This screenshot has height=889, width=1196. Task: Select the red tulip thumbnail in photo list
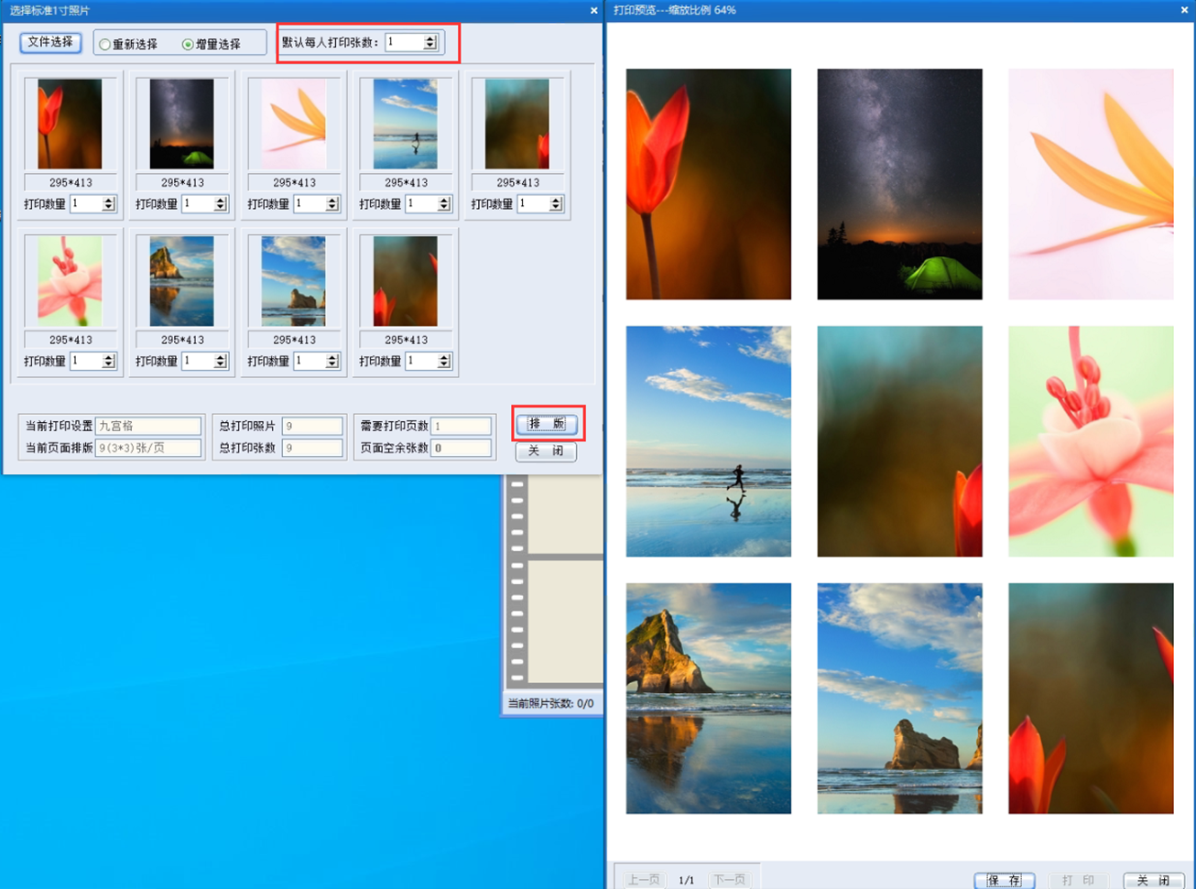[x=70, y=124]
